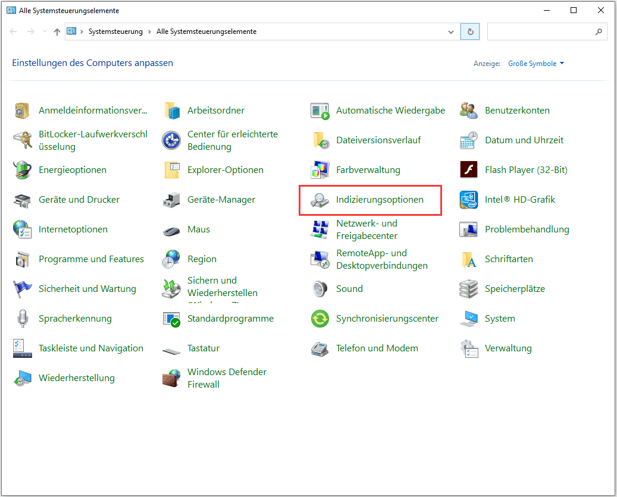The height and width of the screenshot is (497, 617).
Task: Open the Intel HD-Grafik icon
Action: pyautogui.click(x=469, y=200)
